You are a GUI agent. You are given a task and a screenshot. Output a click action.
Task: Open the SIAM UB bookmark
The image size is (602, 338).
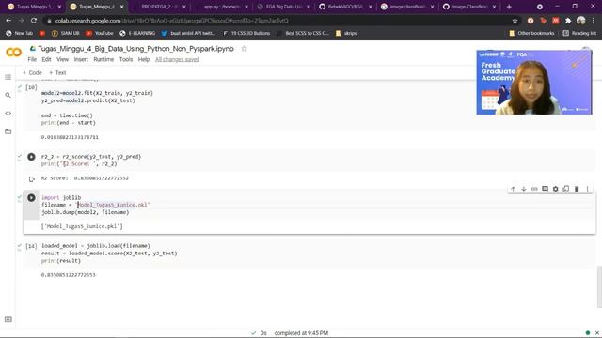coord(65,34)
